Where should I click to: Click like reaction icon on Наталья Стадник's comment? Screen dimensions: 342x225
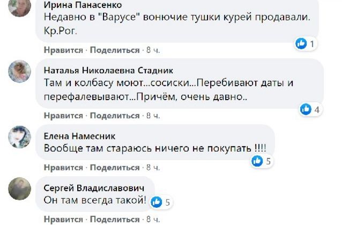tap(306, 109)
